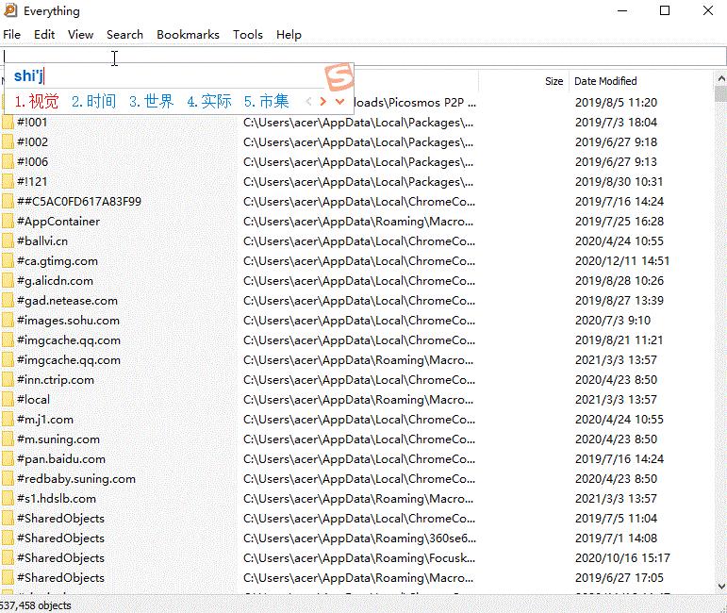Open the Search menu
Viewport: 727px width, 613px height.
point(124,35)
